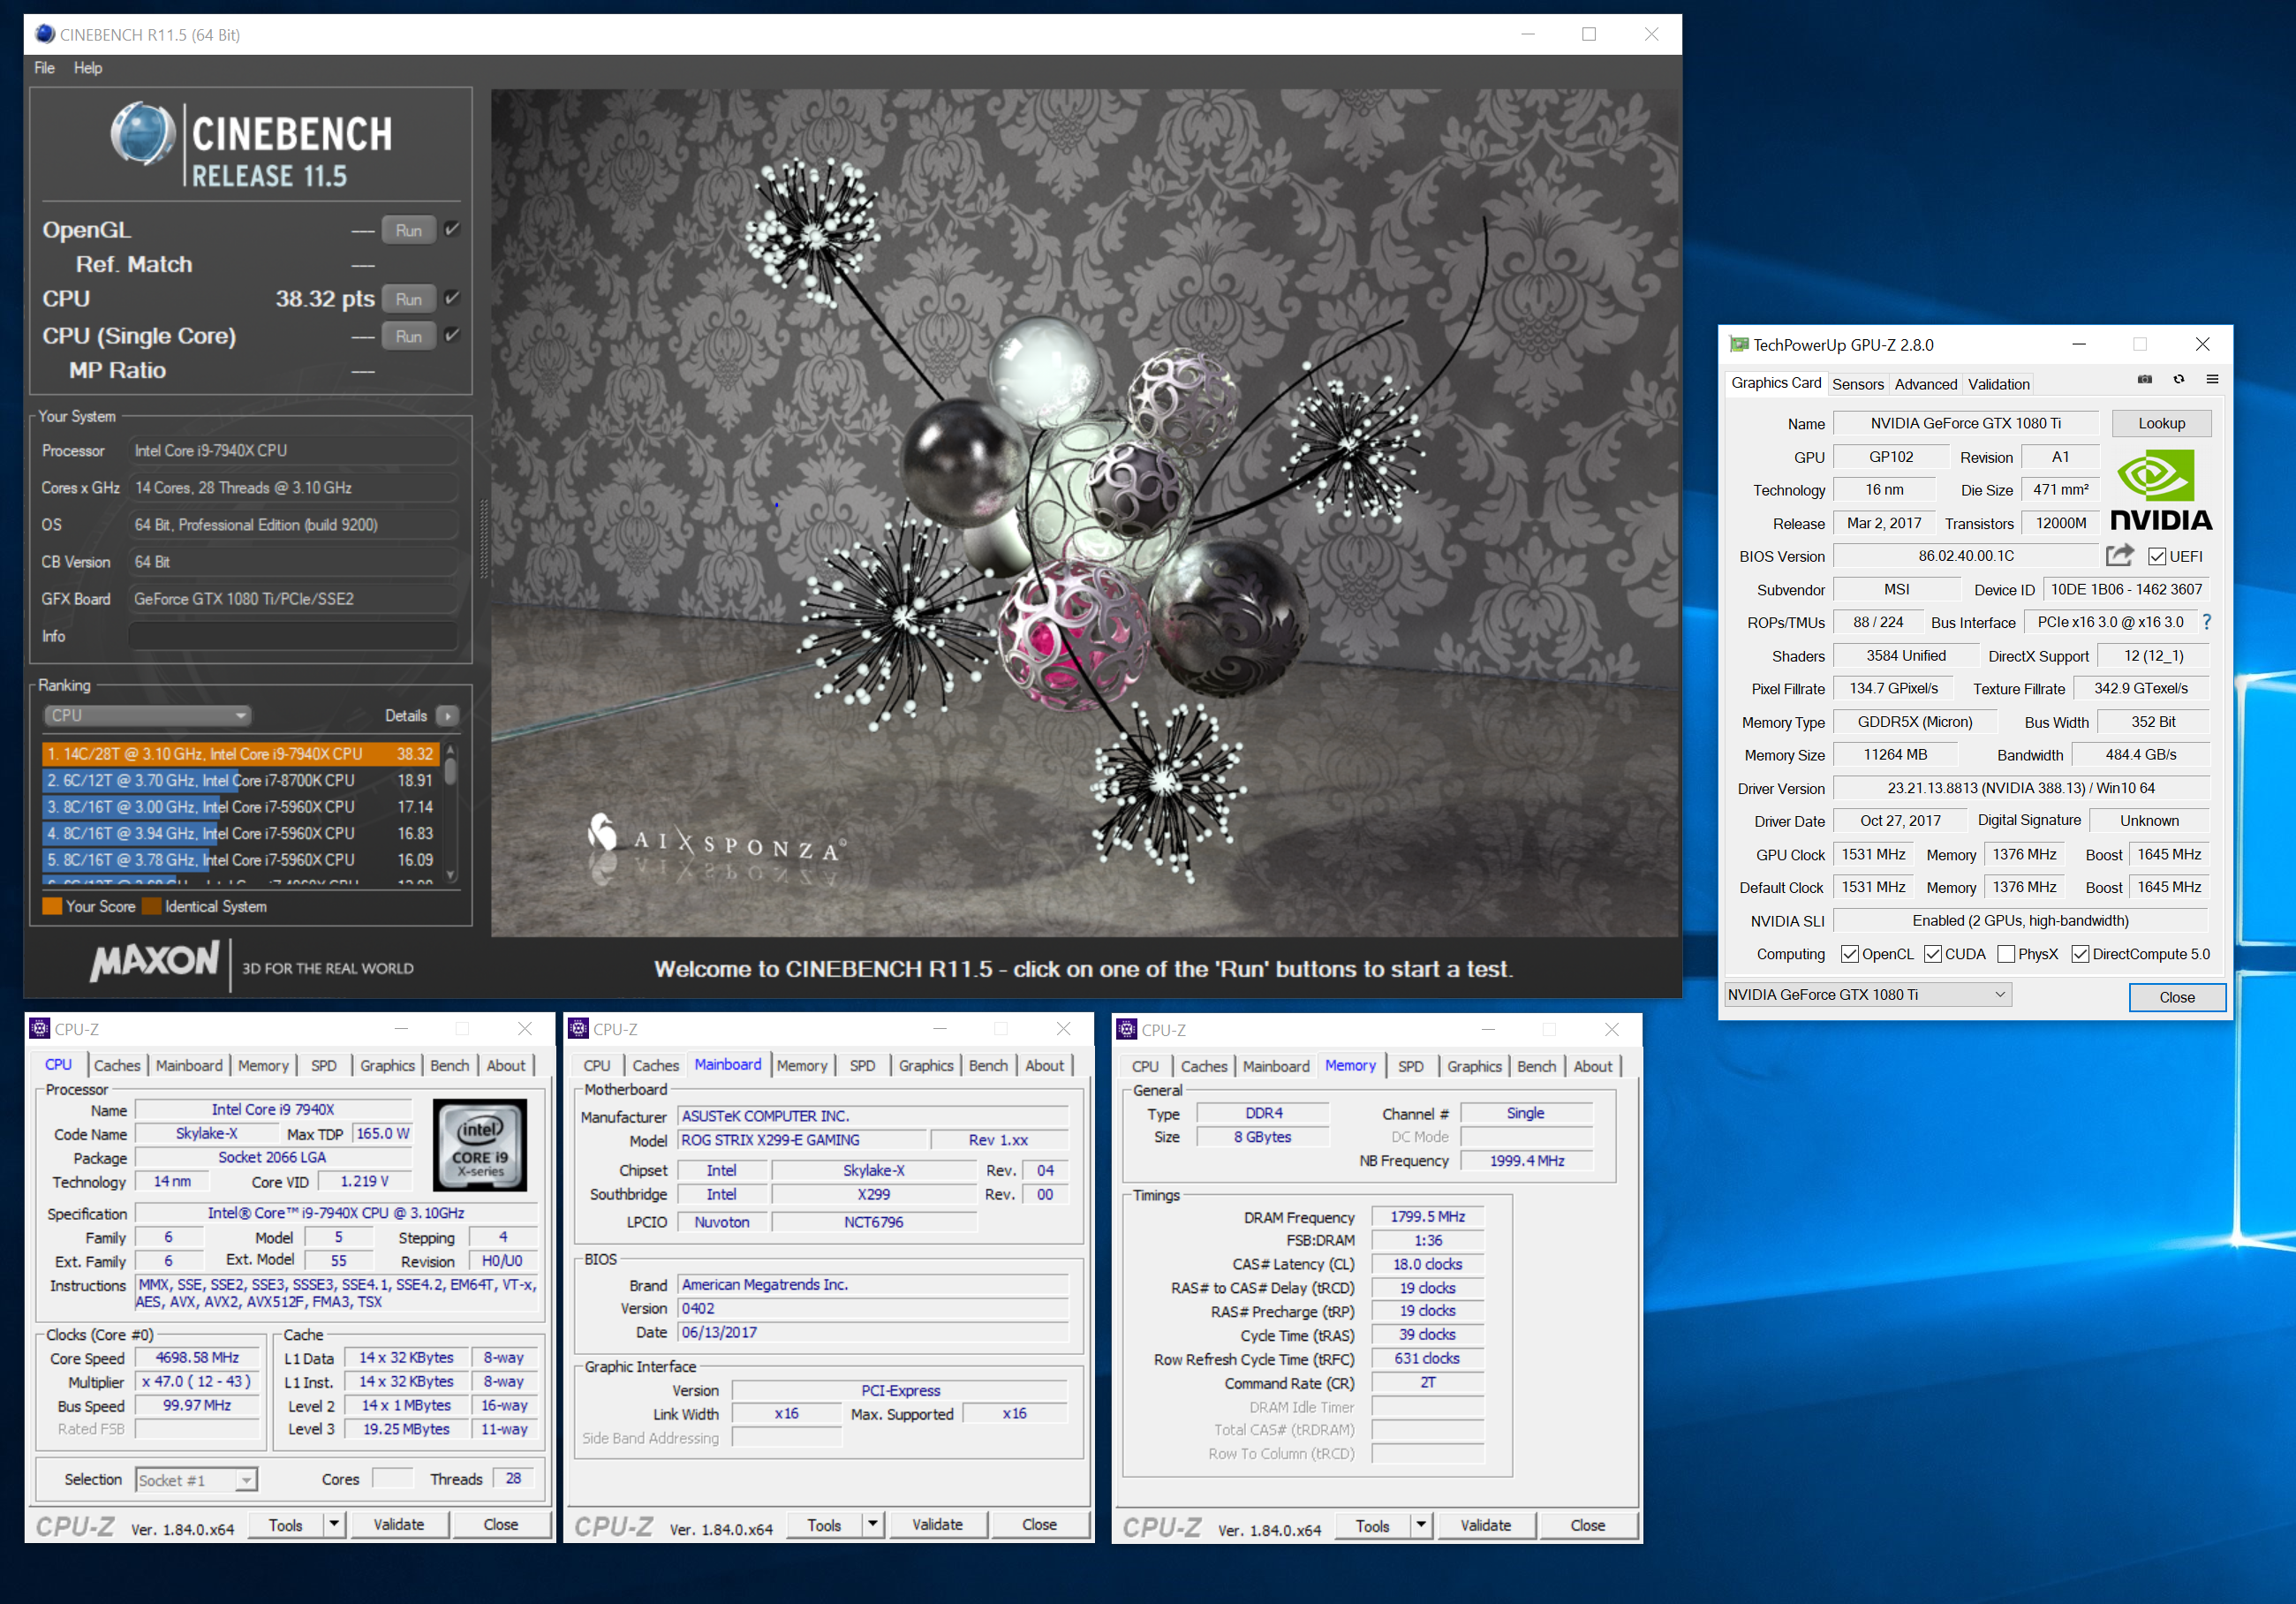
Task: Click the GPU-Z Close button
Action: [x=2177, y=997]
